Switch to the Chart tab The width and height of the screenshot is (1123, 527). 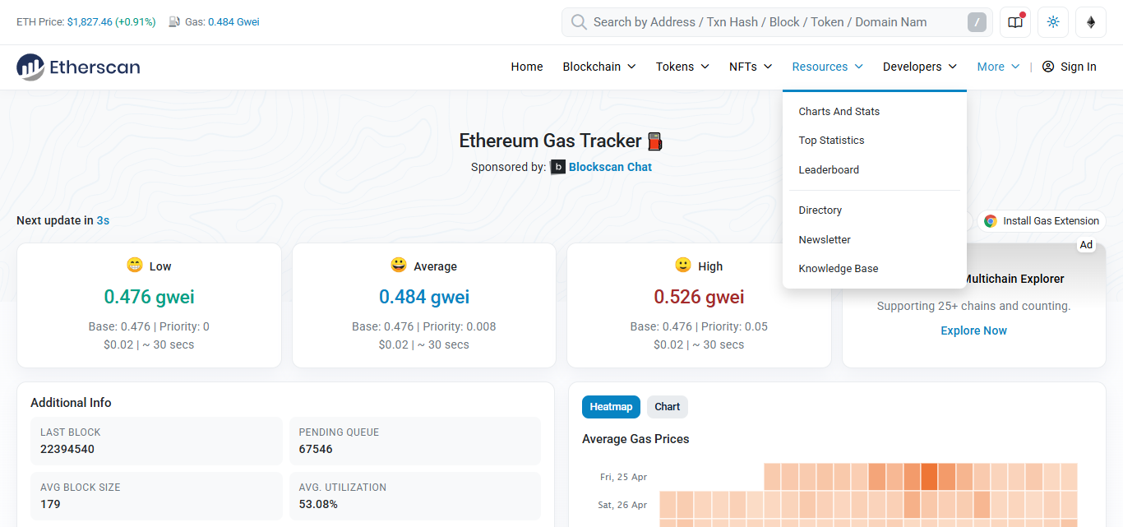[x=668, y=407]
